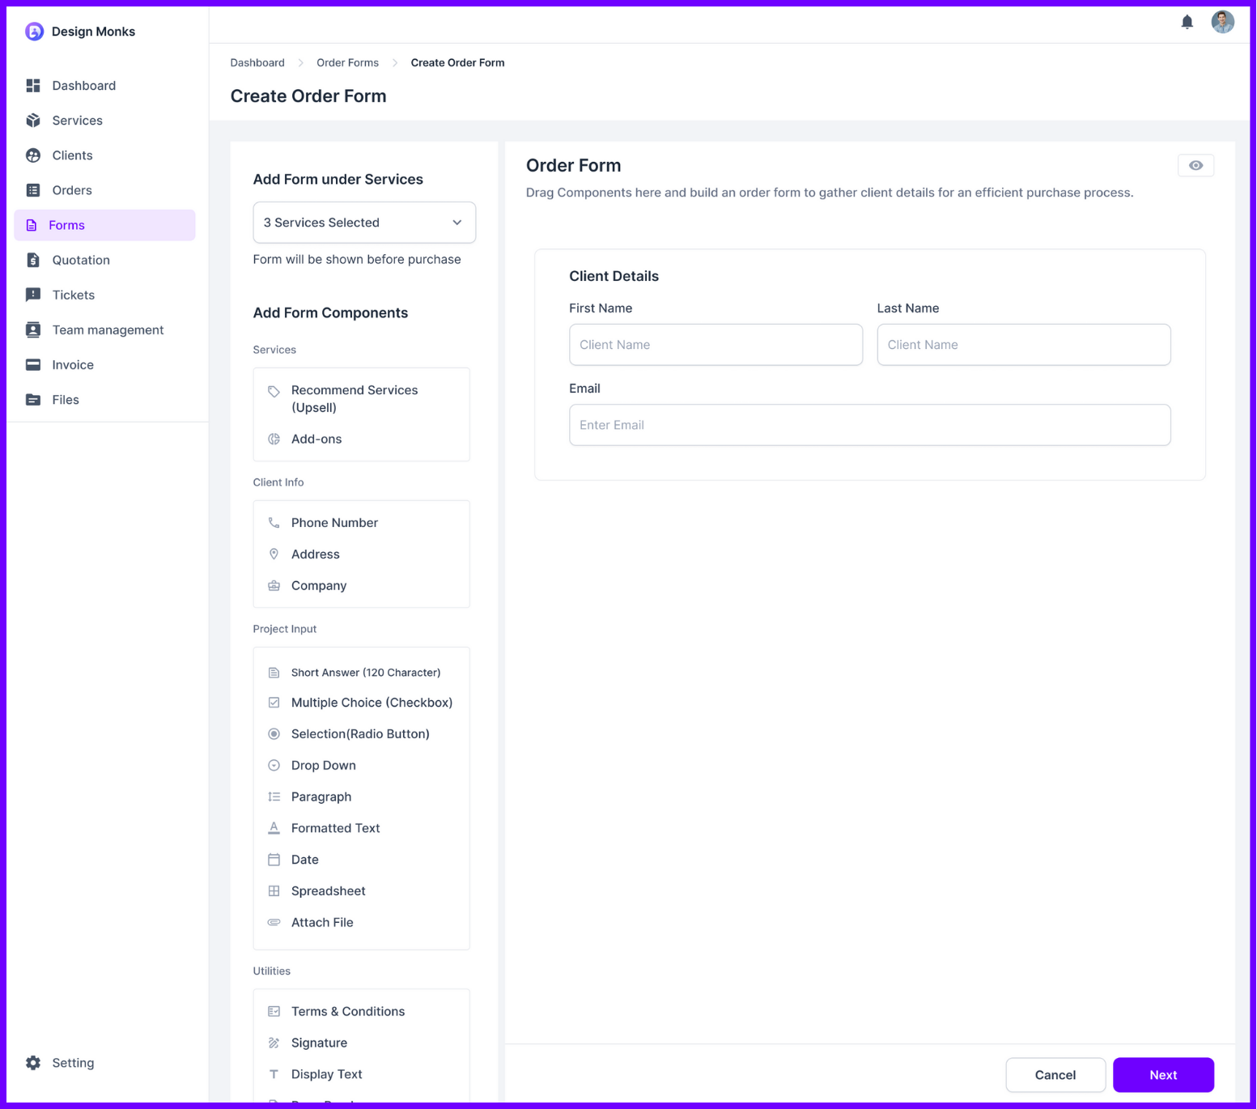The image size is (1257, 1109).
Task: Click the user profile avatar picture
Action: pos(1222,22)
